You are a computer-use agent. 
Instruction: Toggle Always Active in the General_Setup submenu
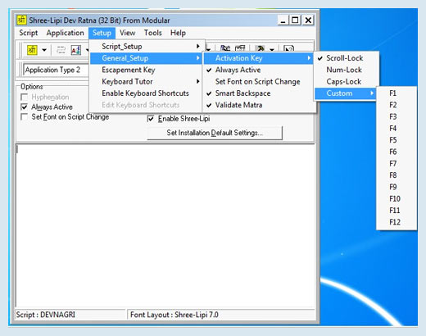pyautogui.click(x=258, y=70)
